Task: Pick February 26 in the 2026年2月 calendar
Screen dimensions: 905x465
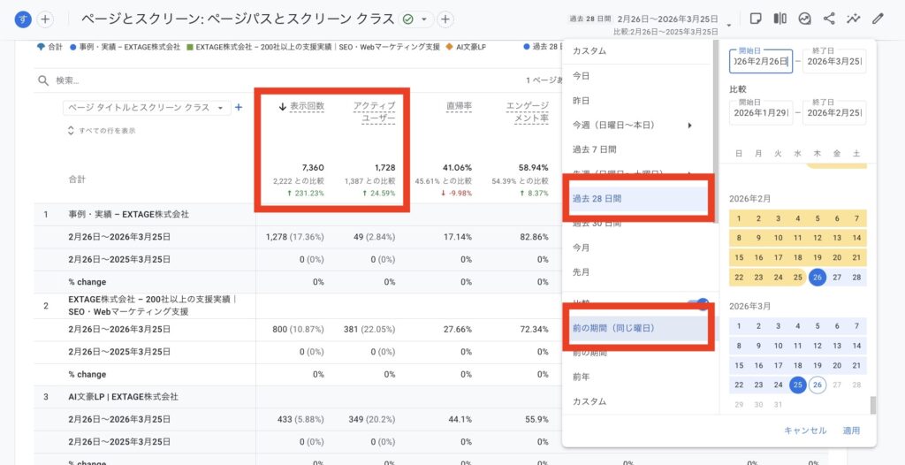Action: tap(818, 278)
